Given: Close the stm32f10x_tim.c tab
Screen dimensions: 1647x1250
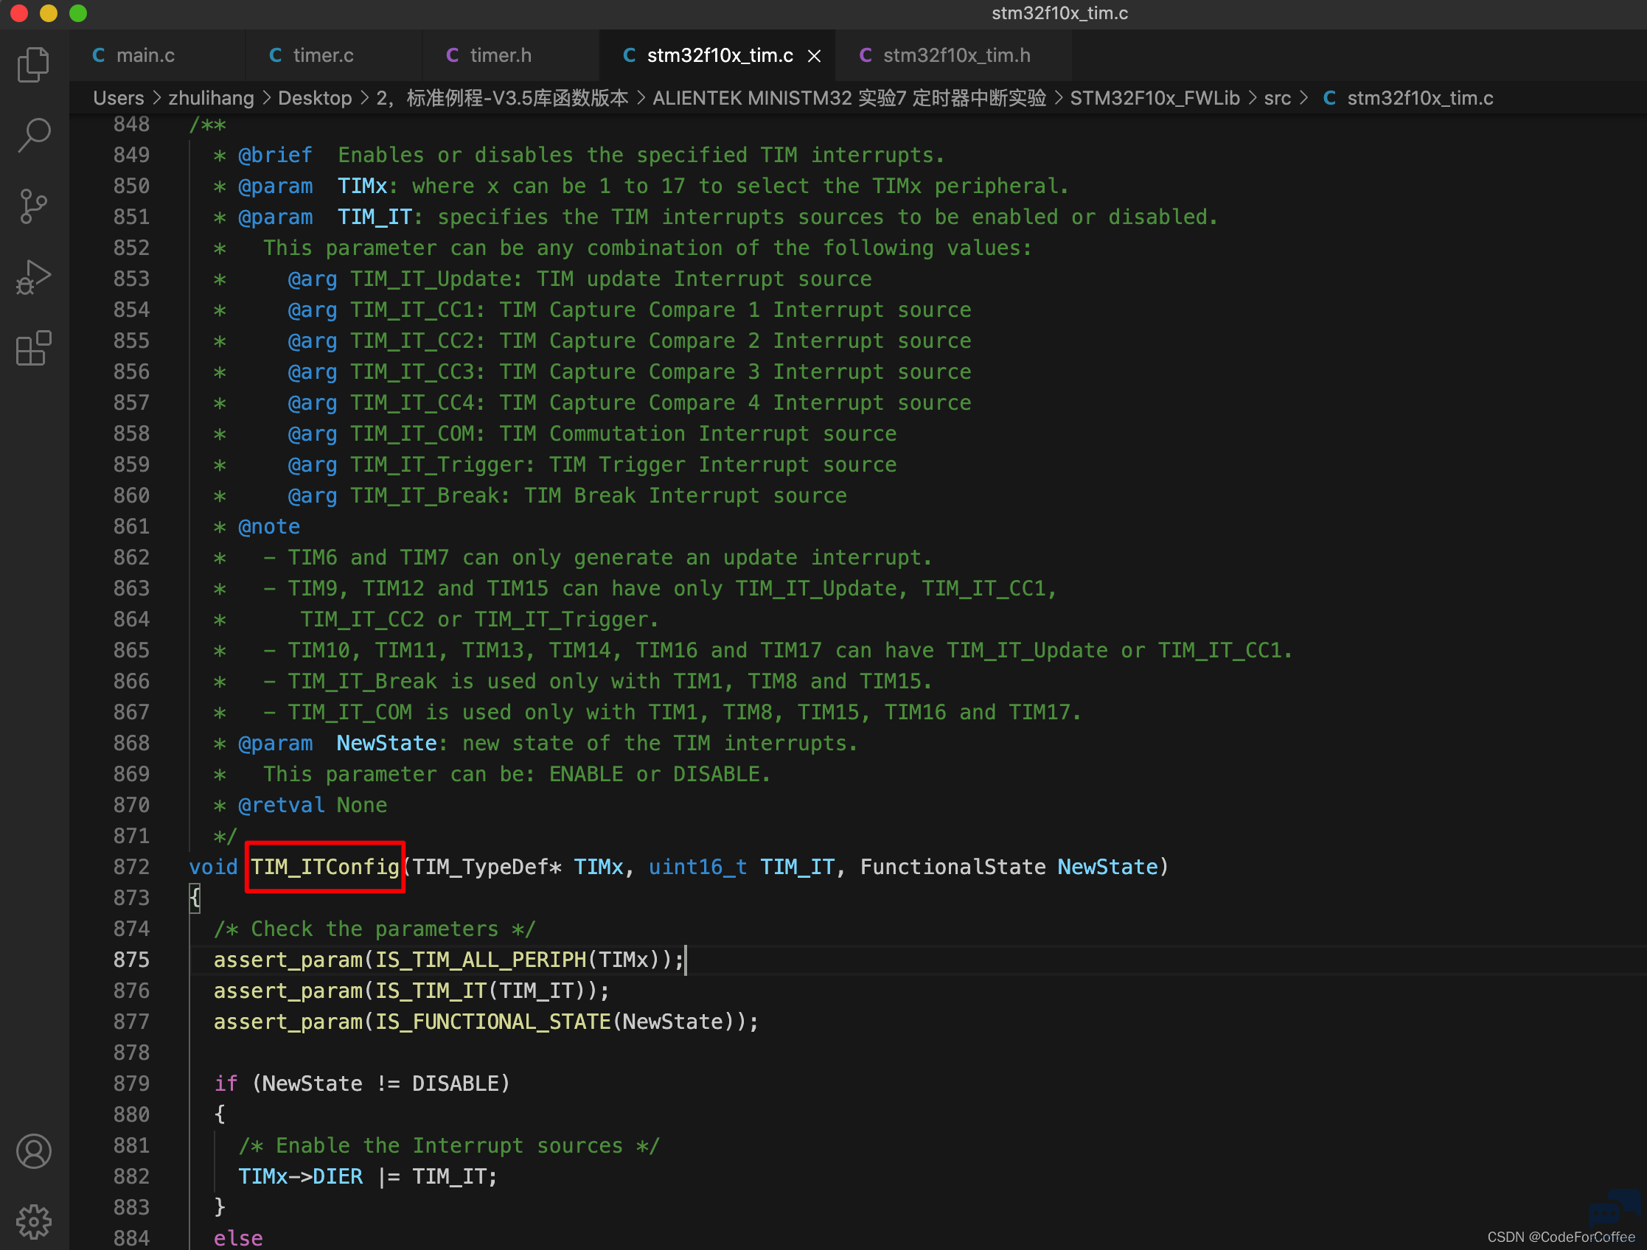Looking at the screenshot, I should (815, 56).
